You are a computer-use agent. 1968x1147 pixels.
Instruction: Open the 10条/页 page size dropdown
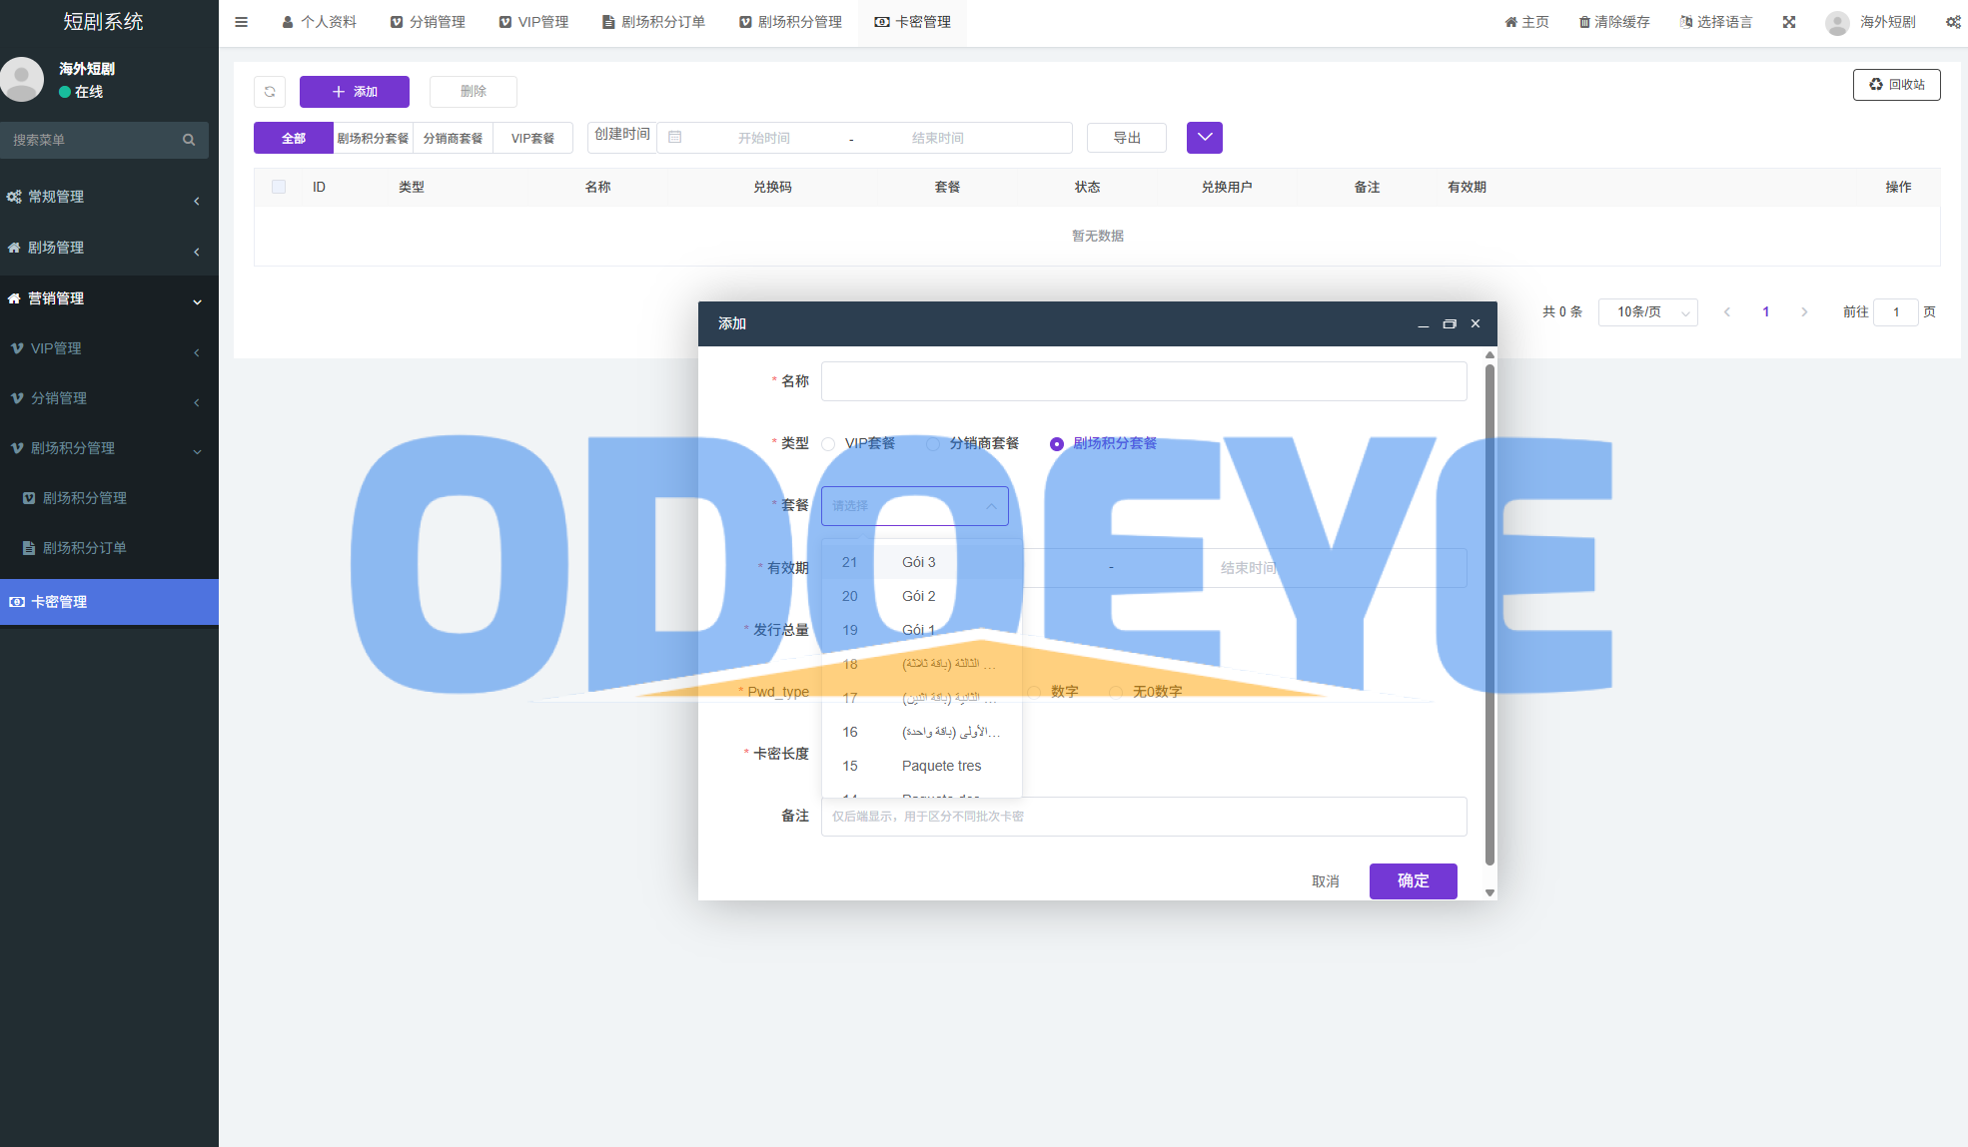1647,312
